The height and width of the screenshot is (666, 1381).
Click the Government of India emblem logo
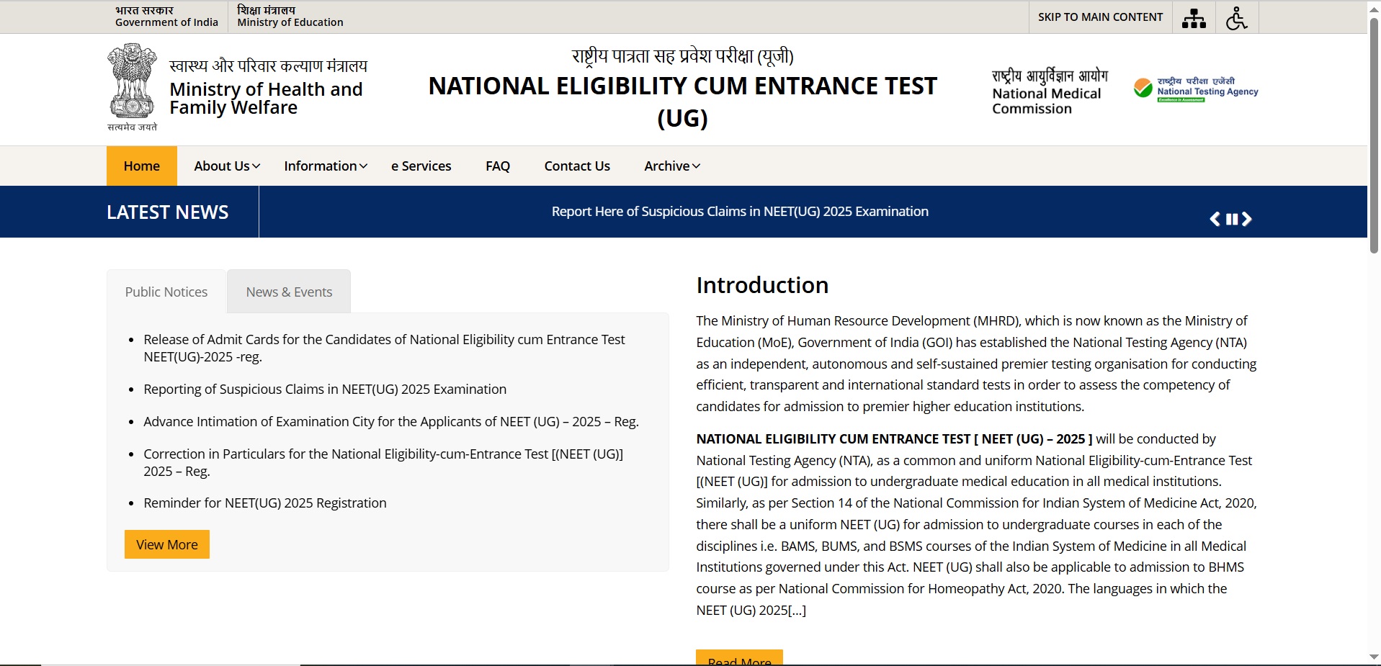coord(132,86)
